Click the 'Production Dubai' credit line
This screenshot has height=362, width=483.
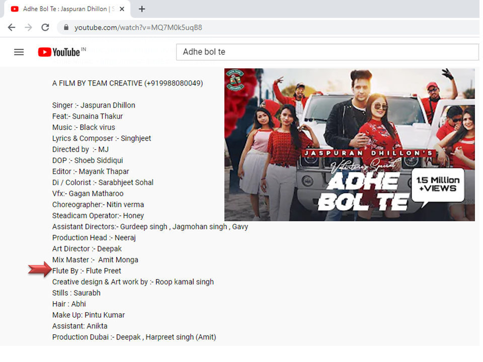[x=134, y=337]
